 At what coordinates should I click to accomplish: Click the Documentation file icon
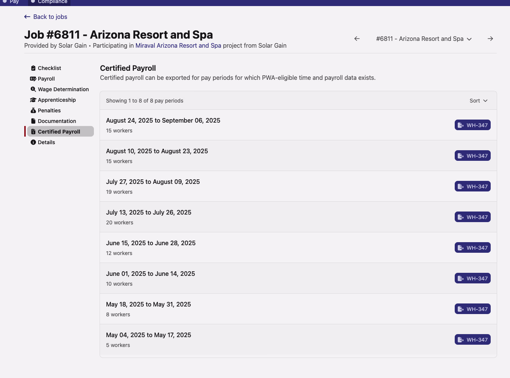coord(33,121)
